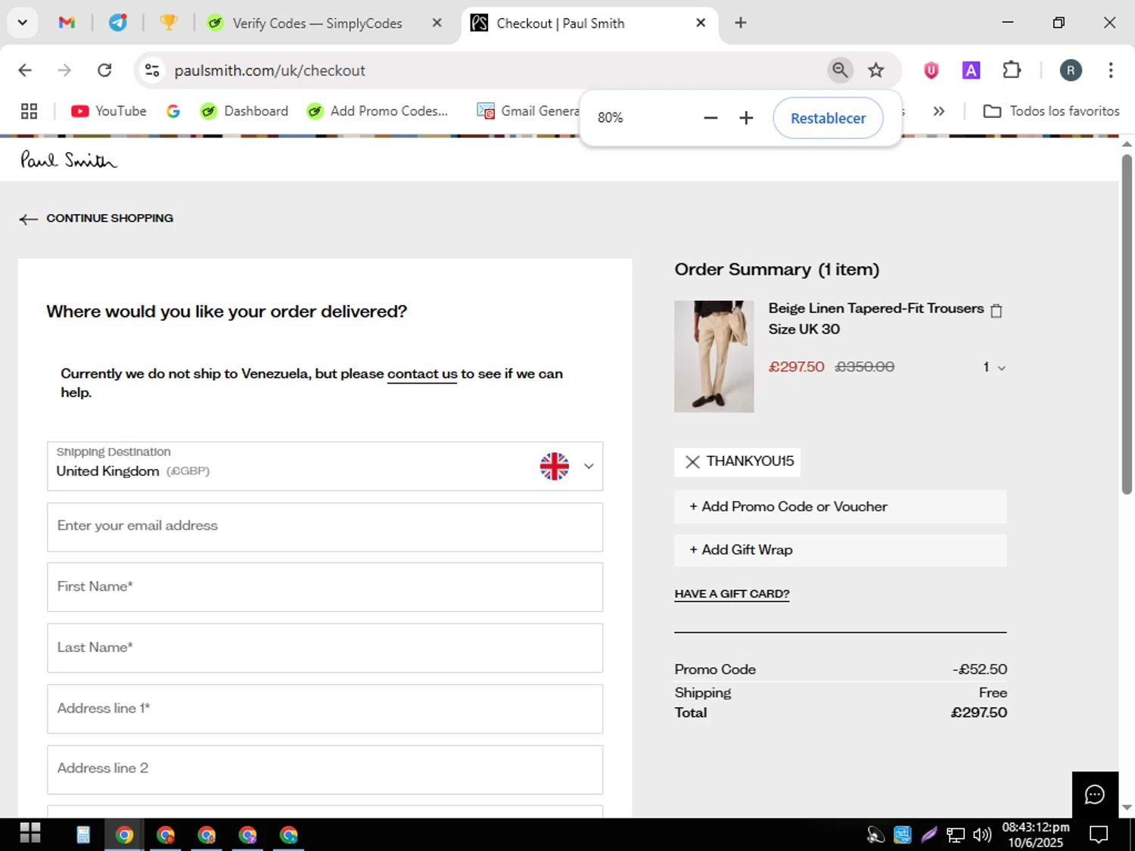Go forward in browser history
1135x851 pixels.
coord(64,70)
